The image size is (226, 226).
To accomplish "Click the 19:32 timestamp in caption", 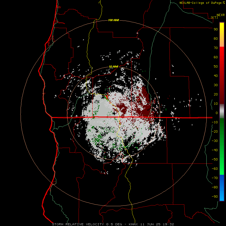I will tap(168, 224).
